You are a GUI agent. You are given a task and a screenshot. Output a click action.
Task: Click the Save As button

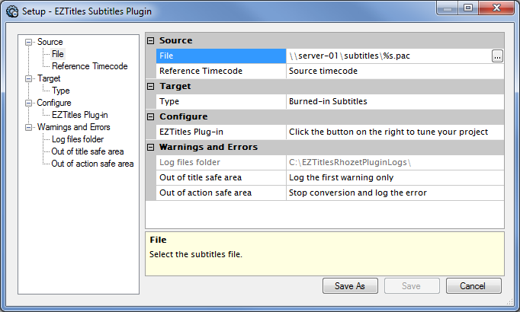[350, 286]
